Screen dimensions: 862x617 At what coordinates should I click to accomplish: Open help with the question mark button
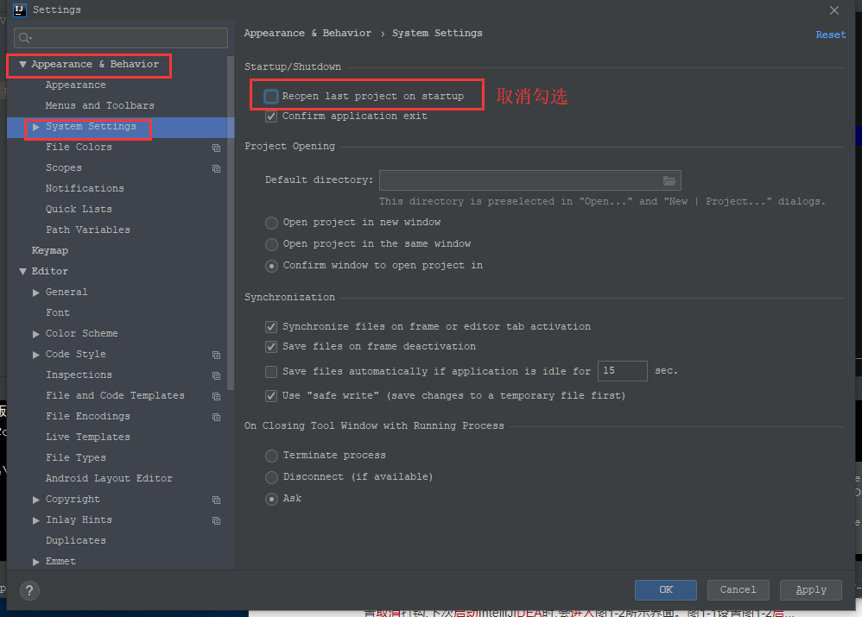tap(29, 590)
